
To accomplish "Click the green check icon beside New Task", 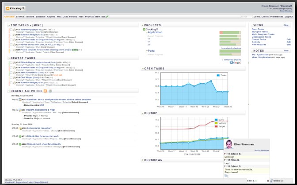I will coord(108,16).
